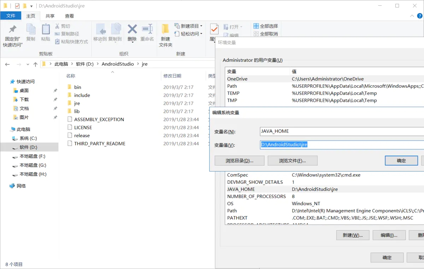Click the 变量值 path field

342,145
